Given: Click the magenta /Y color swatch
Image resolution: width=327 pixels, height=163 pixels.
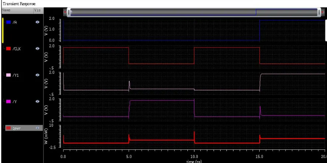Looking at the screenshot, I should (8, 101).
